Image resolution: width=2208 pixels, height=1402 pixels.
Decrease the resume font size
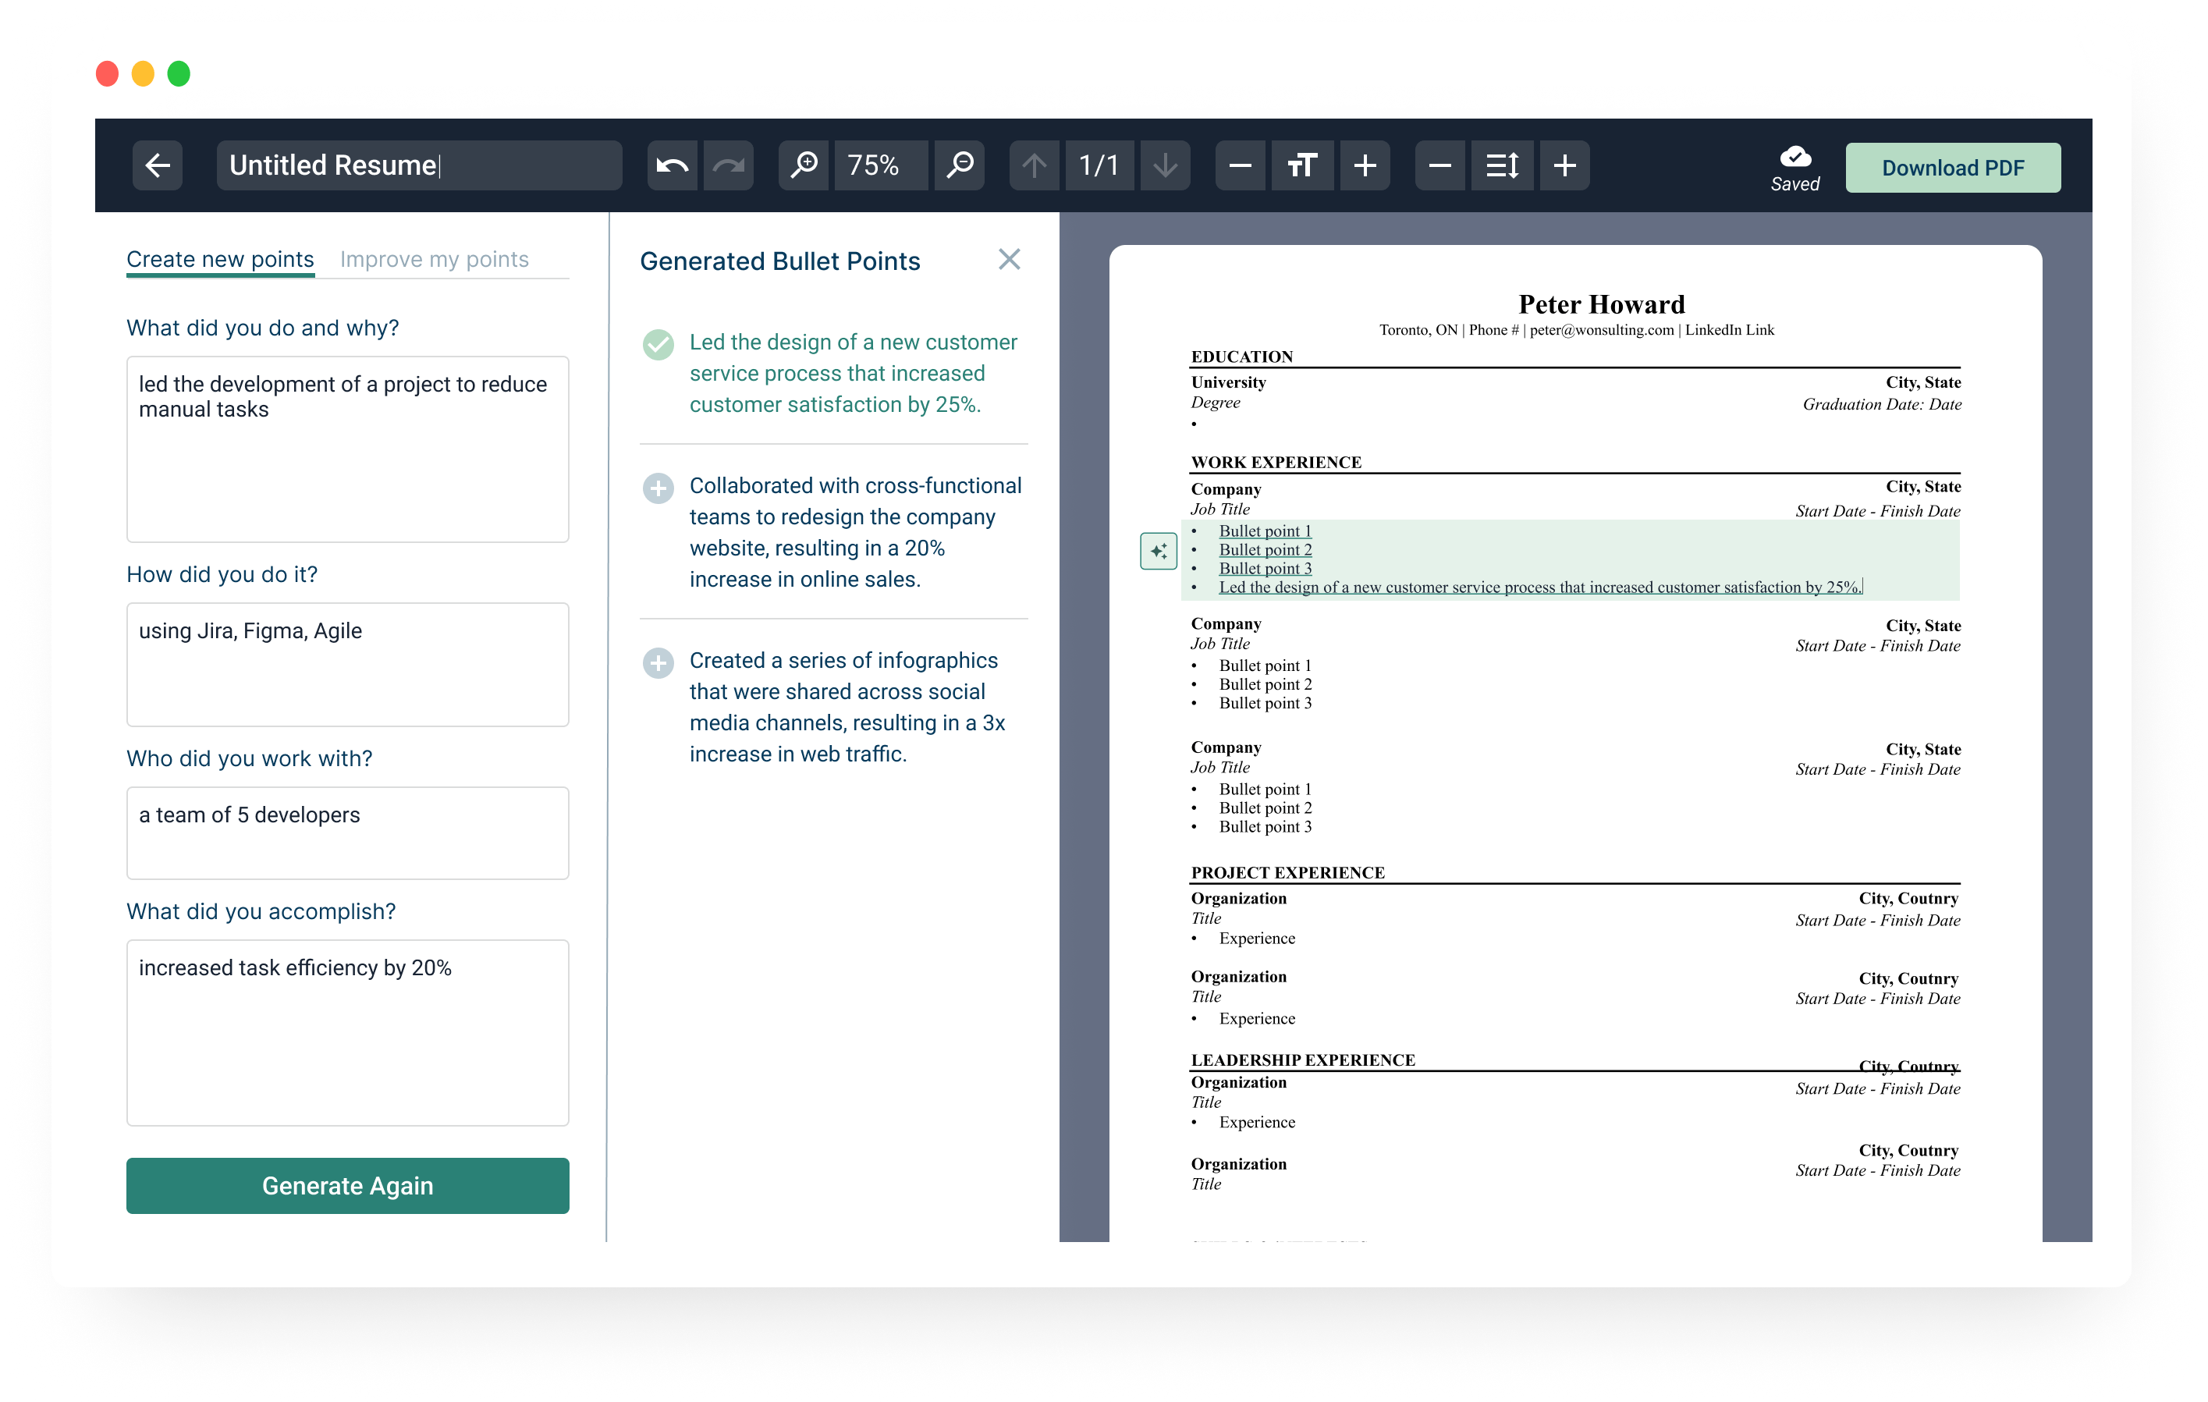tap(1240, 165)
